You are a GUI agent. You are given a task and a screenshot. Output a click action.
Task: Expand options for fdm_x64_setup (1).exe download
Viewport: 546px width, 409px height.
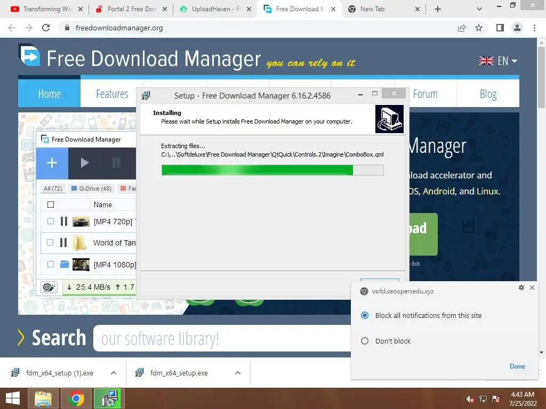click(x=114, y=373)
